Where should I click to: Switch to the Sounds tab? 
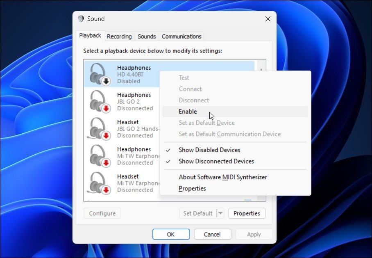tap(146, 36)
